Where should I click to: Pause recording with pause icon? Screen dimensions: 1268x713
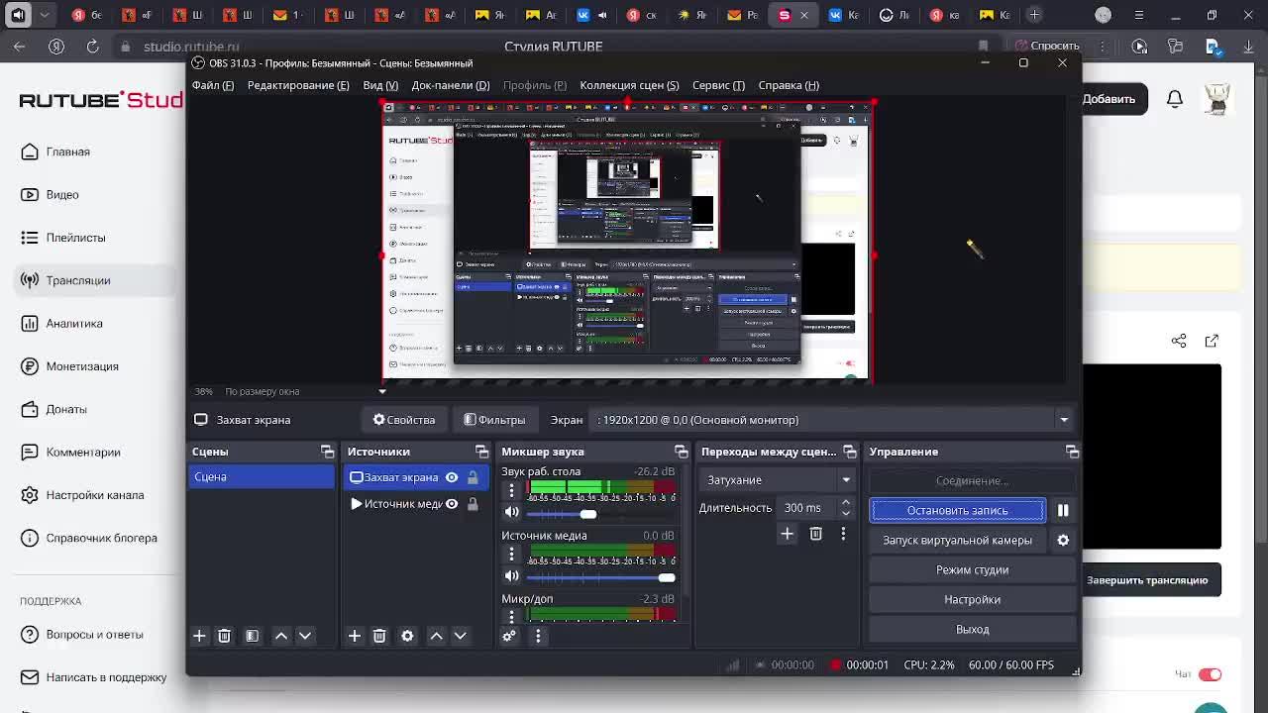click(1063, 510)
